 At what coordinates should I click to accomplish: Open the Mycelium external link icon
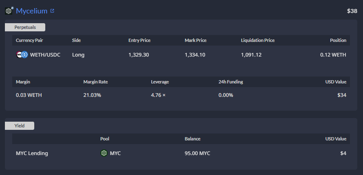click(x=52, y=11)
